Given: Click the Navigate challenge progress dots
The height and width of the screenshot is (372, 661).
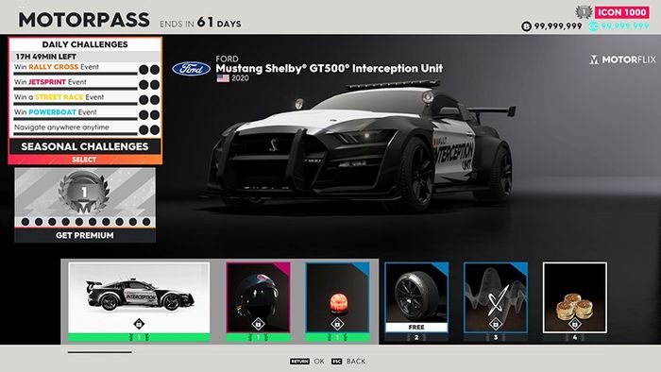Looking at the screenshot, I should 149,129.
